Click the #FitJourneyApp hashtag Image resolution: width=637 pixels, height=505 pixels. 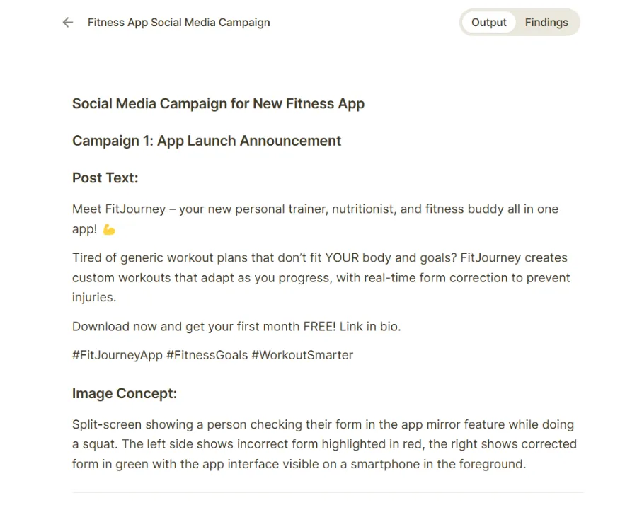[x=117, y=355]
